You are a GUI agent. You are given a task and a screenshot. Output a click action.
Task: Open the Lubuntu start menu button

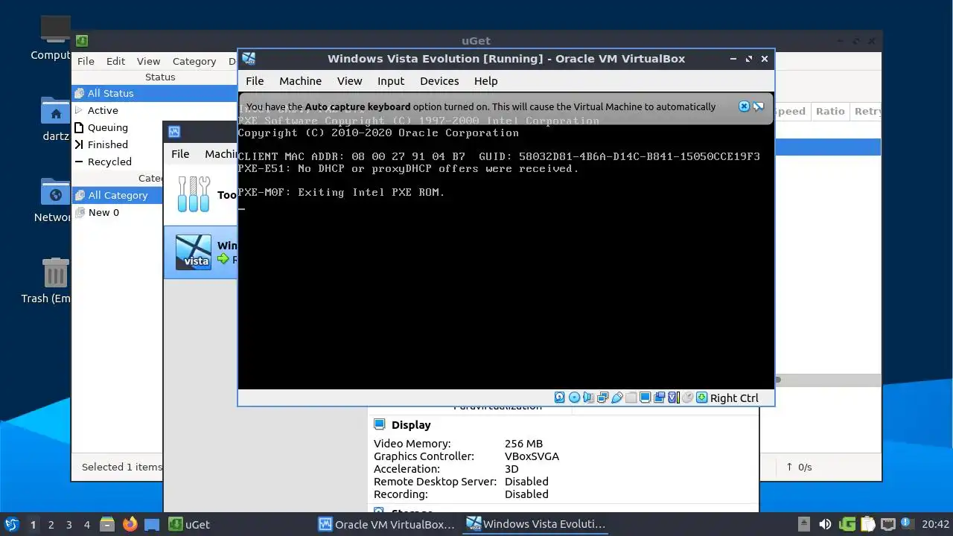click(11, 524)
